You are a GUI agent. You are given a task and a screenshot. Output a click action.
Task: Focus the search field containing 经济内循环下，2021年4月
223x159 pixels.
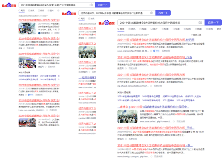[117, 13]
